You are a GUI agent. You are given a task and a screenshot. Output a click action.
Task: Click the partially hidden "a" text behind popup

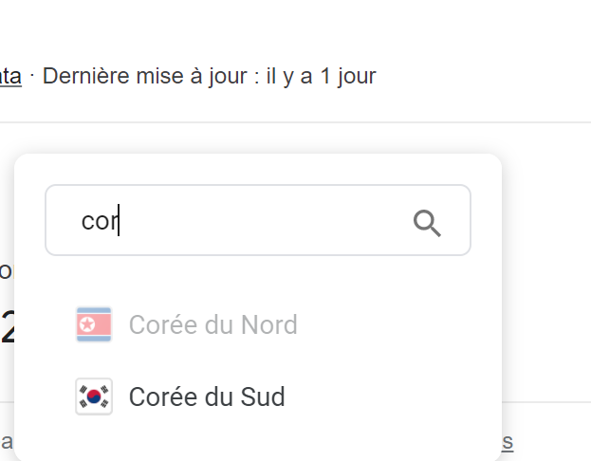tap(6, 441)
